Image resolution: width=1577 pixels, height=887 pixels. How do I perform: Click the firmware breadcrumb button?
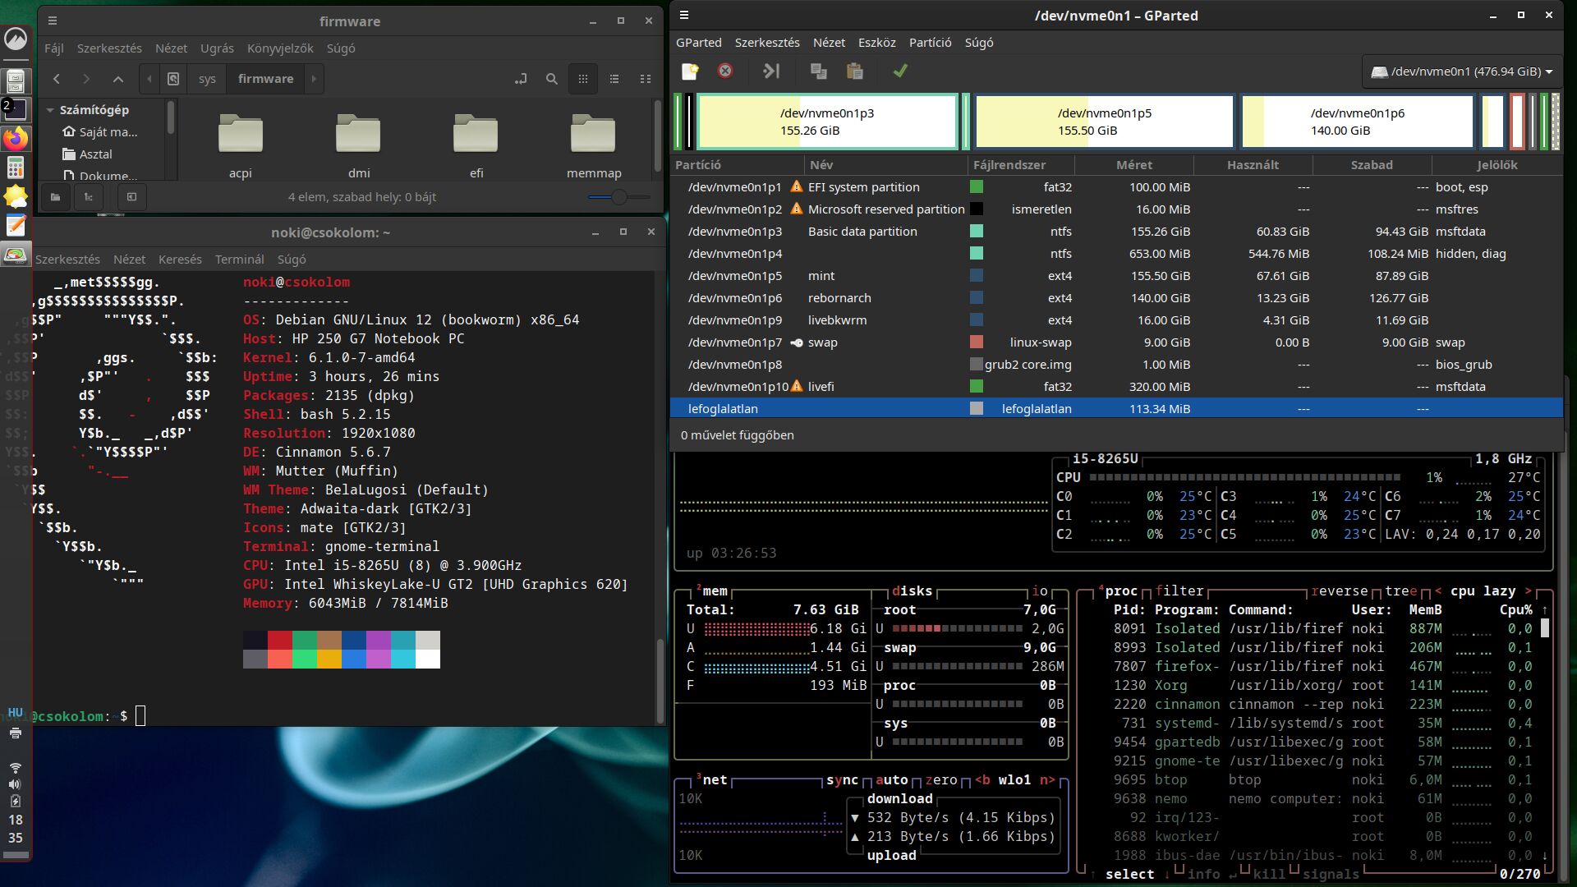265,79
